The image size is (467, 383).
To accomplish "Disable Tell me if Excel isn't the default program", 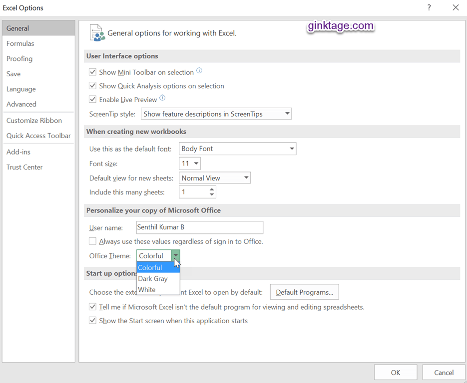I will point(92,307).
